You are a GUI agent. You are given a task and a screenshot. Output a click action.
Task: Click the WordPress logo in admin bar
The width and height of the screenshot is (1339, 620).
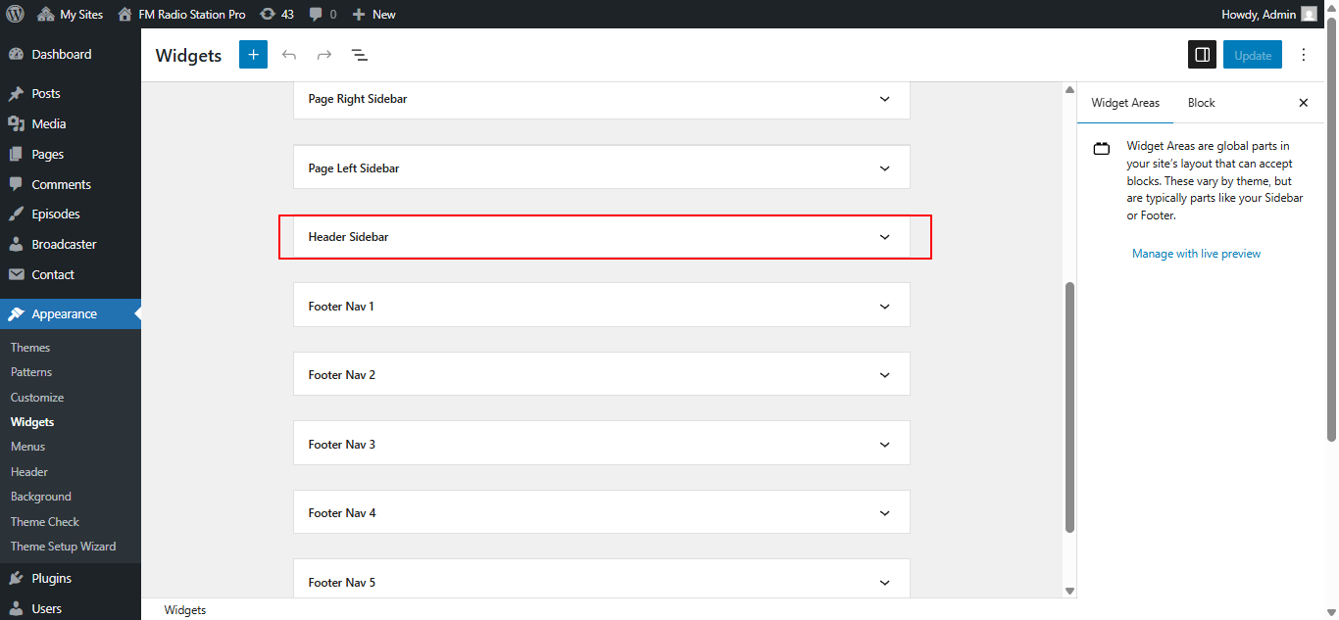pos(15,14)
